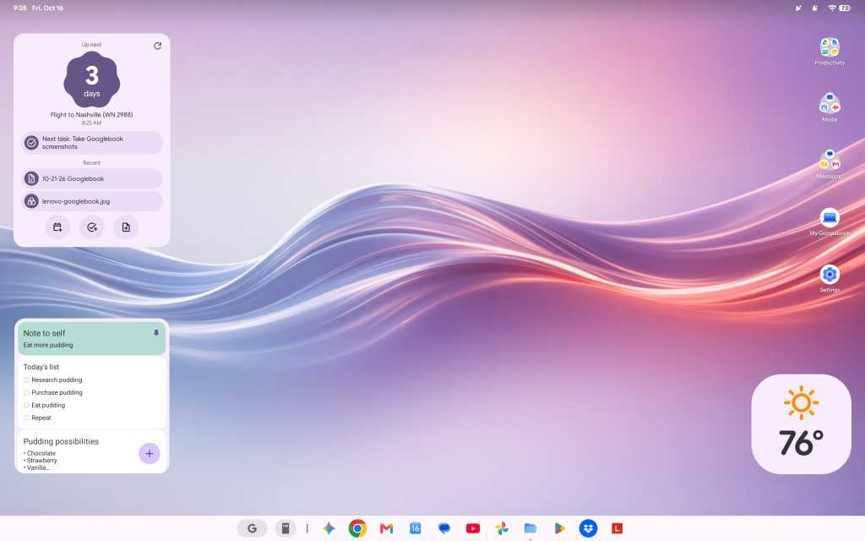Click the 'Chocolate' bullet item
Screen dimensions: 865x541
click(40, 453)
